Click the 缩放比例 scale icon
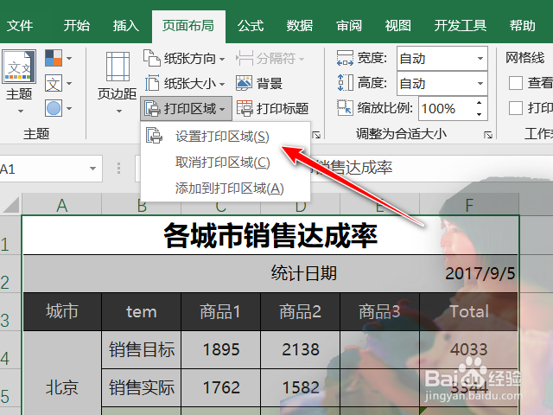553x415 pixels. click(345, 107)
